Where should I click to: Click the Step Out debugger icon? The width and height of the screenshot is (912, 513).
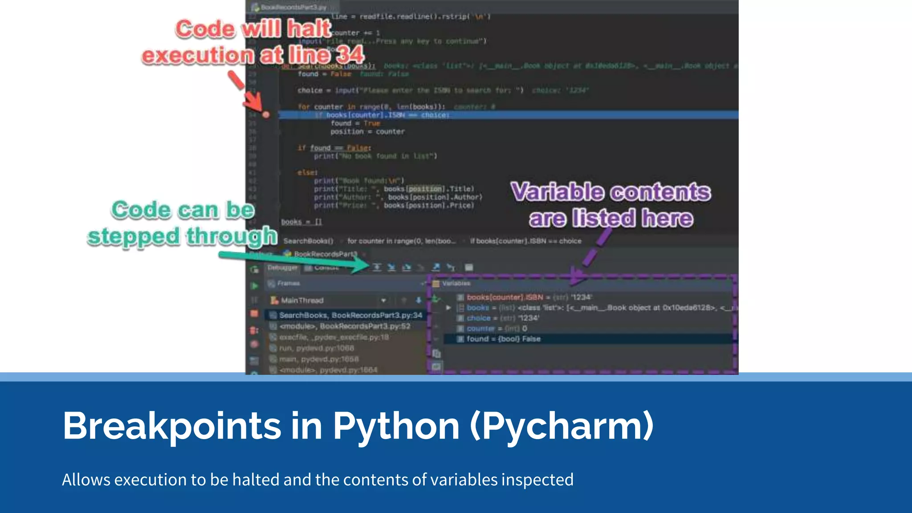click(436, 267)
